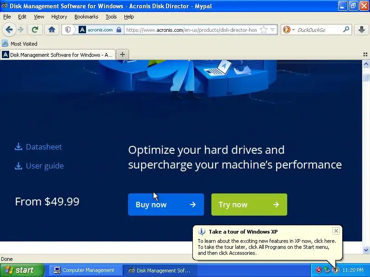Open the Tools menu
This screenshot has width=370, height=277.
pos(111,17)
